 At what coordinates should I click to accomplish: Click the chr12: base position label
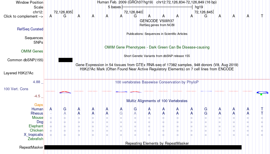[x=38, y=12]
